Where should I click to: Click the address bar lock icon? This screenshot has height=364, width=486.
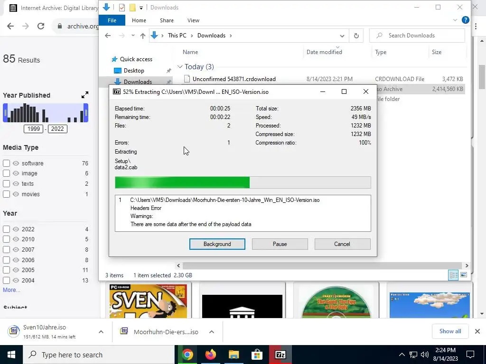click(x=60, y=26)
